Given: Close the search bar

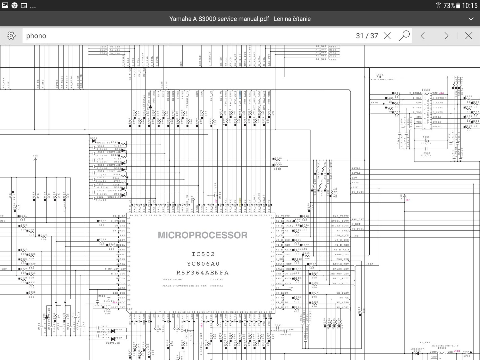Looking at the screenshot, I should point(469,36).
